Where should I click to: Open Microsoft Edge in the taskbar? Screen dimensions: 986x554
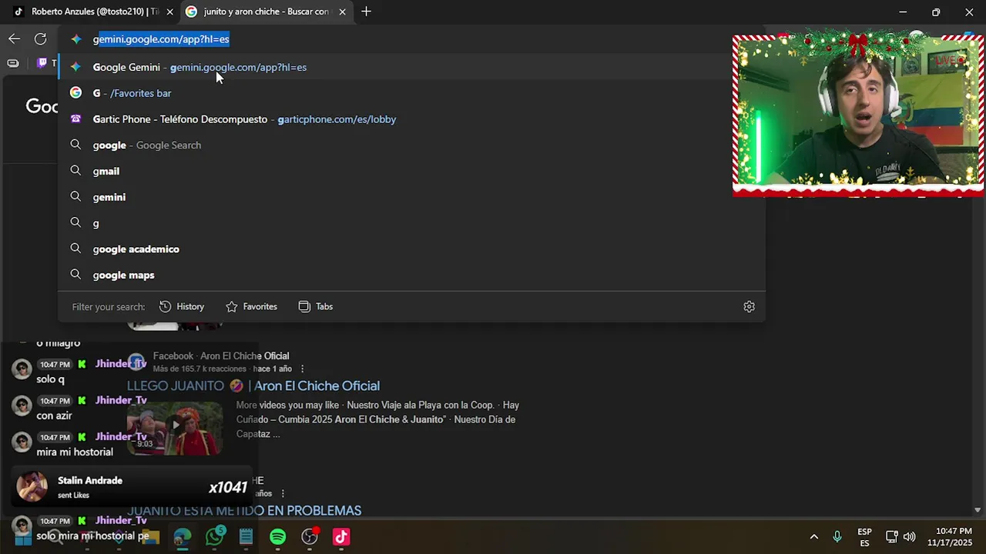click(183, 537)
